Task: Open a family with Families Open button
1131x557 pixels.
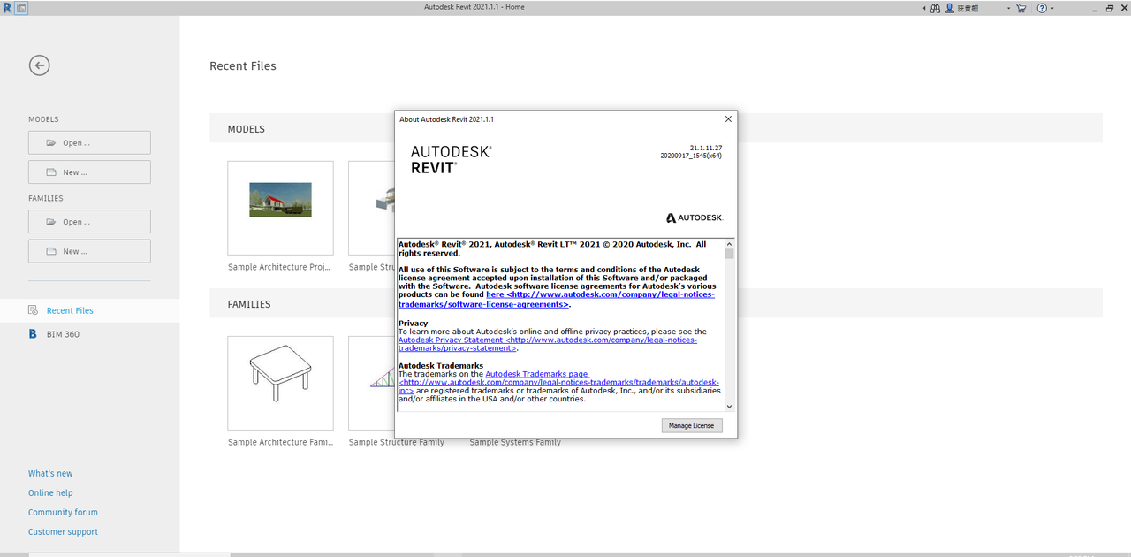Action: pos(89,221)
